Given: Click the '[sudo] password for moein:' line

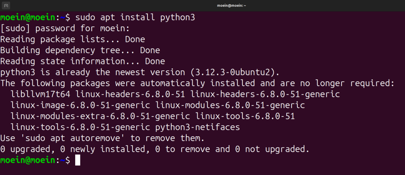Looking at the screenshot, I should tap(65, 28).
